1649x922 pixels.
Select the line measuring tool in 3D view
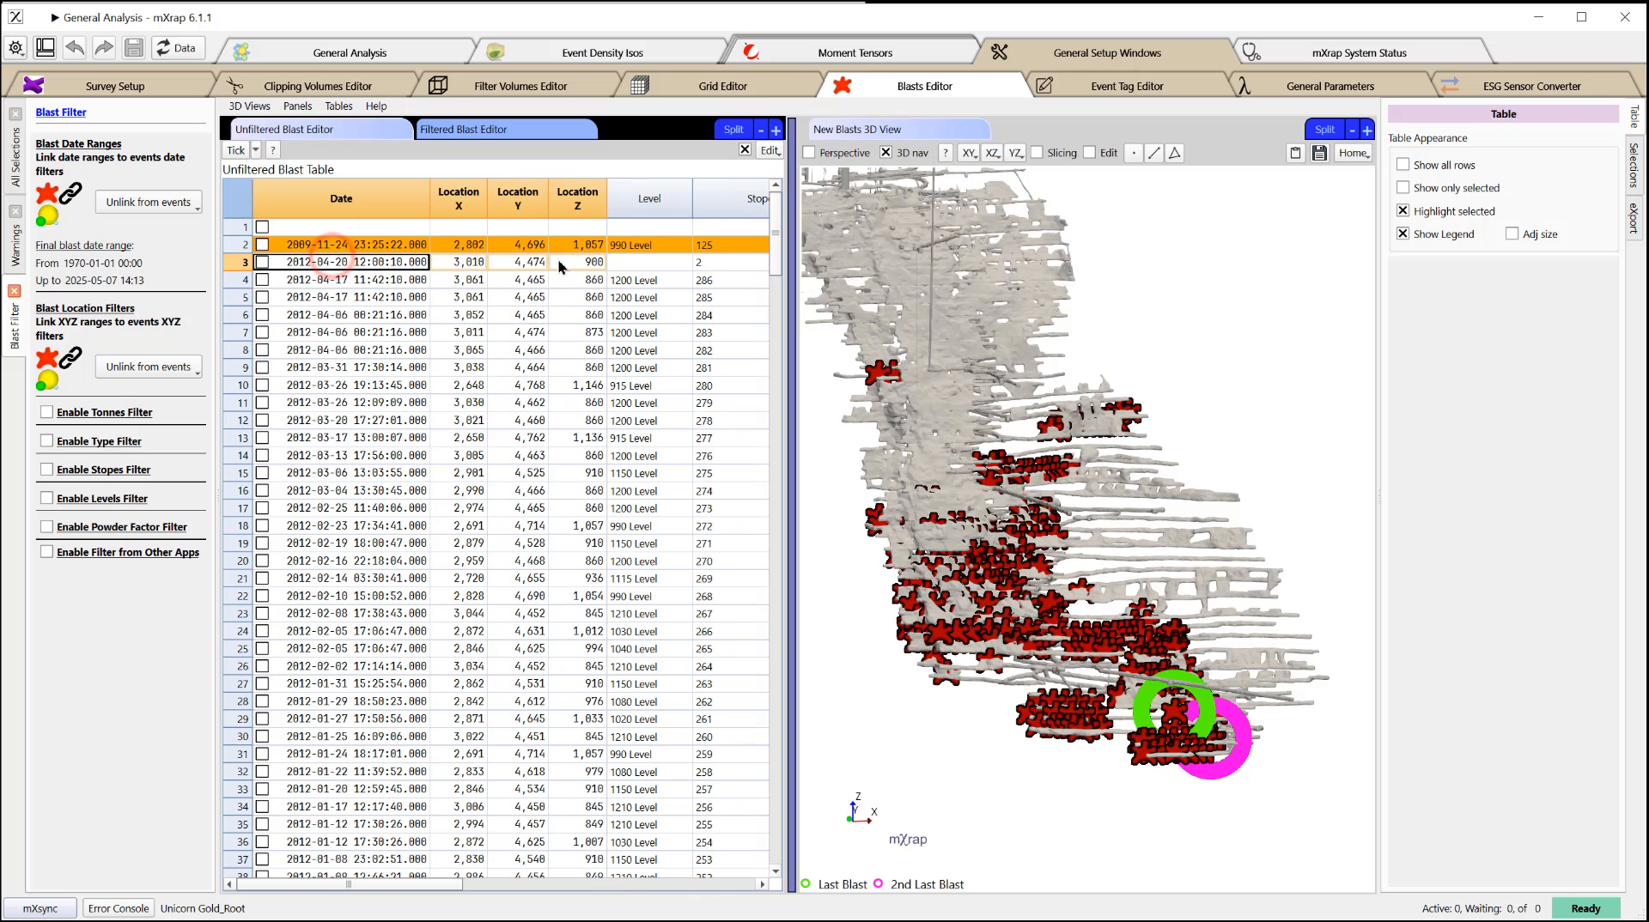1154,153
